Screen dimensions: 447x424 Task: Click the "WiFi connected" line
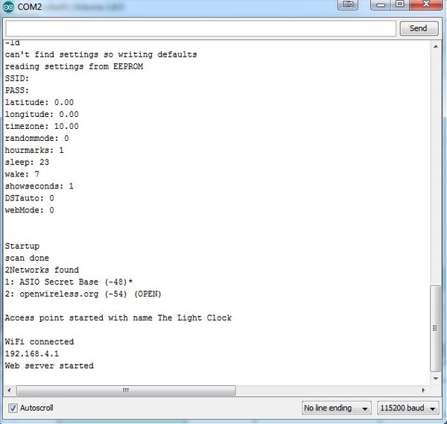click(39, 342)
